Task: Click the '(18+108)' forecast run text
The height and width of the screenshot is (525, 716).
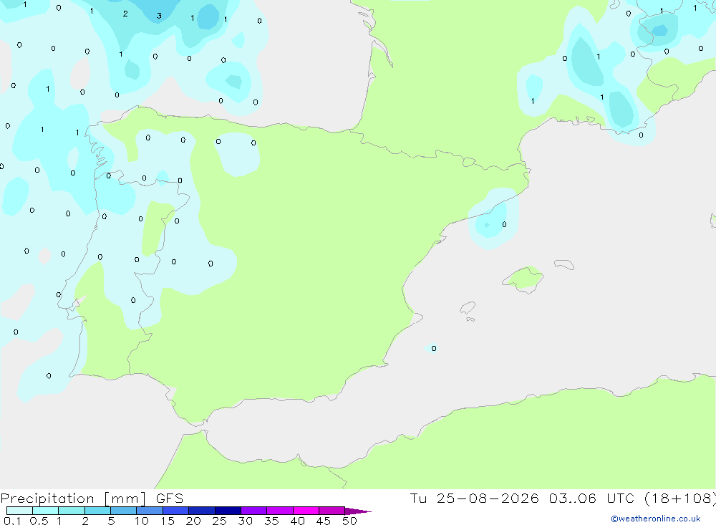Action: point(679,498)
